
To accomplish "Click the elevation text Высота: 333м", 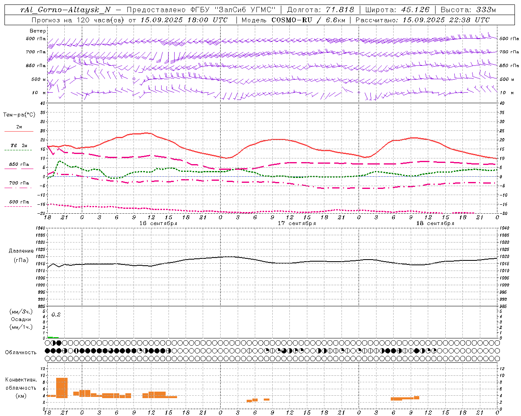I will 468,10.
